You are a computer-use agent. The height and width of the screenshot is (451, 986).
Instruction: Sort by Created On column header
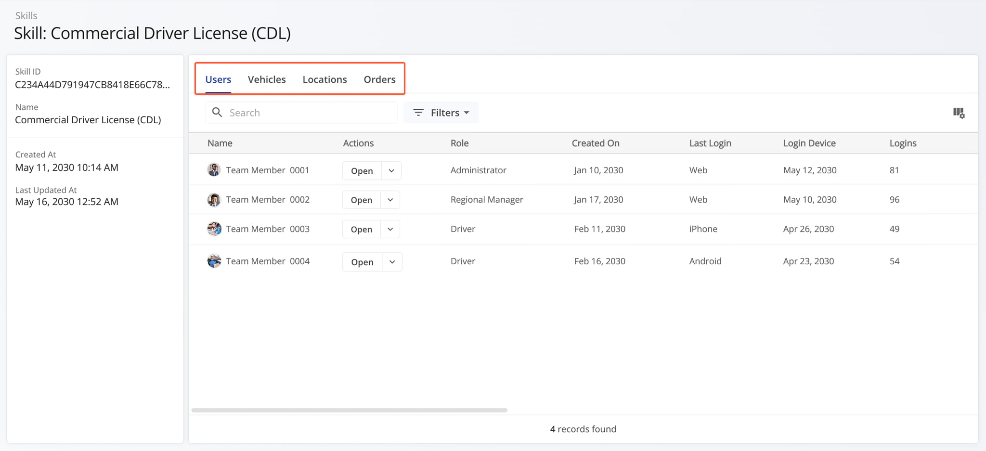(596, 143)
